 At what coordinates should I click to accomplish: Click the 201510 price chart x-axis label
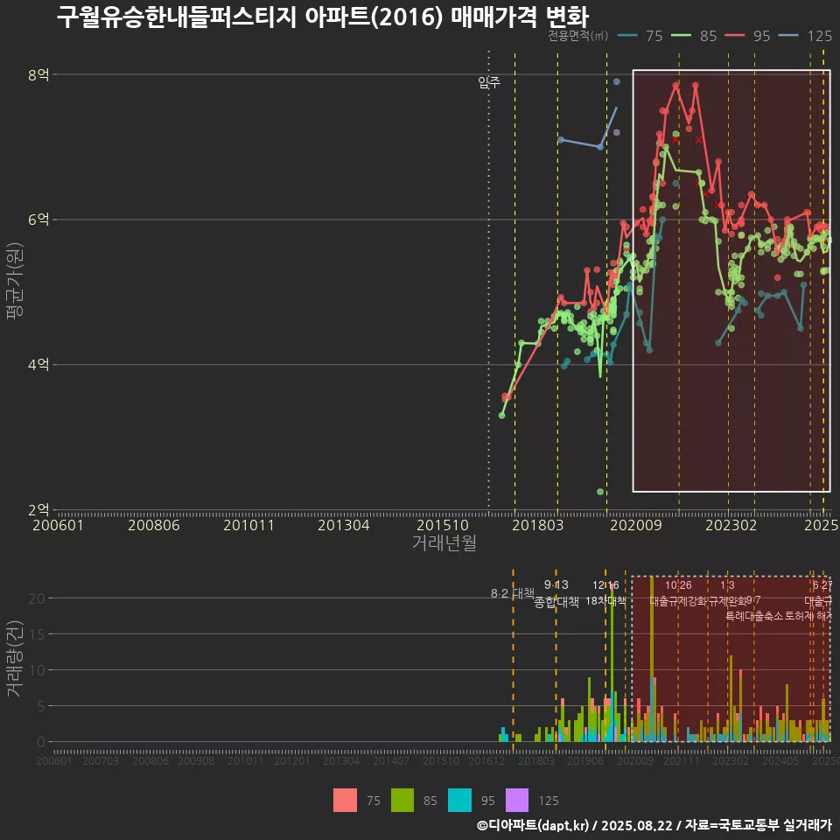[x=443, y=525]
